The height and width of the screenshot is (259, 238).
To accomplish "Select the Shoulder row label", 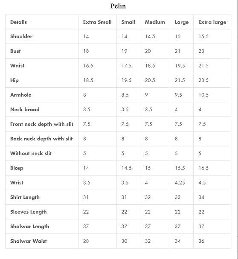I will tap(21, 36).
